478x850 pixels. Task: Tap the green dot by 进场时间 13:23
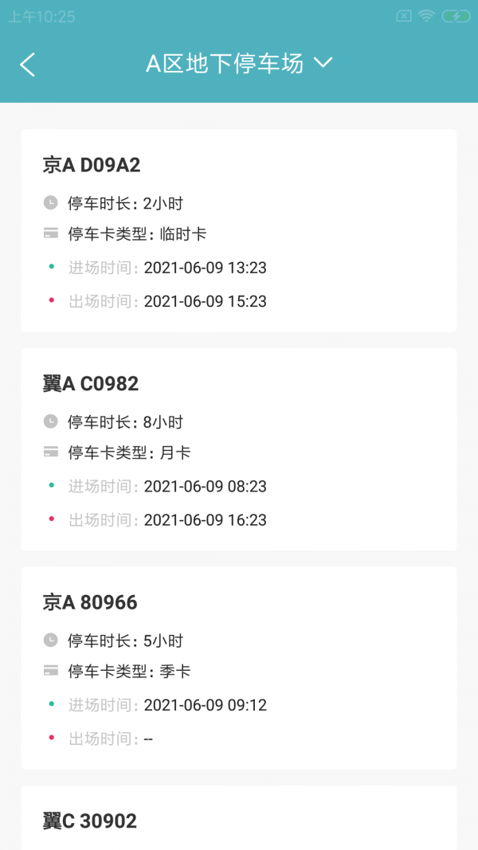[52, 266]
